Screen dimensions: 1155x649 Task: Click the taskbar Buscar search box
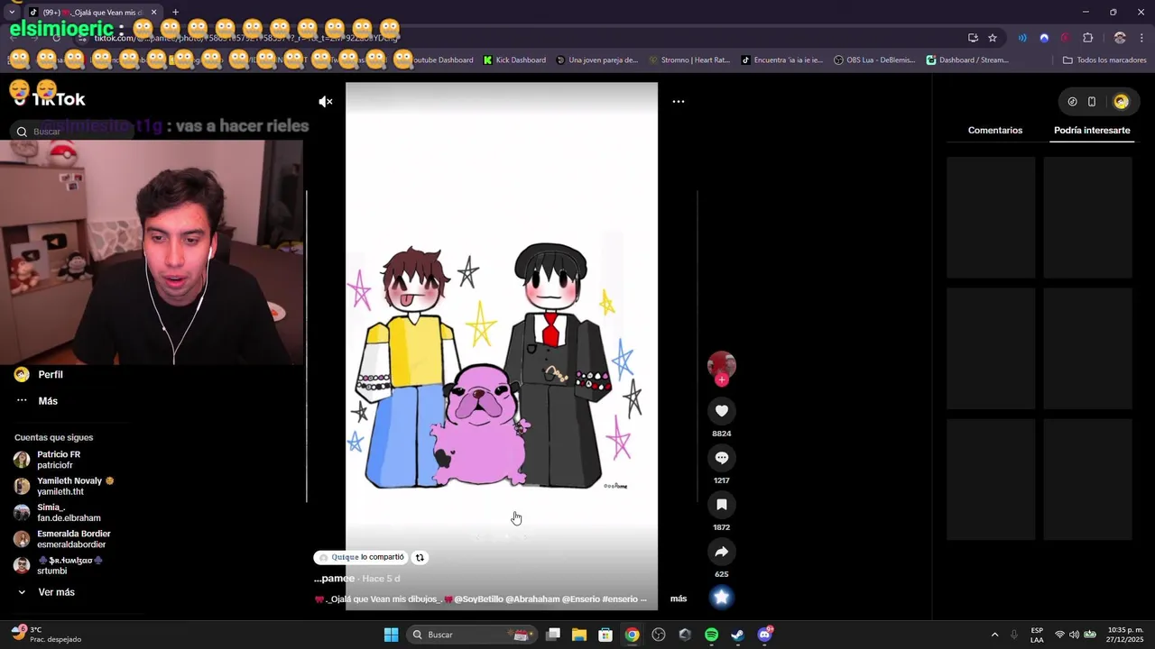point(470,635)
